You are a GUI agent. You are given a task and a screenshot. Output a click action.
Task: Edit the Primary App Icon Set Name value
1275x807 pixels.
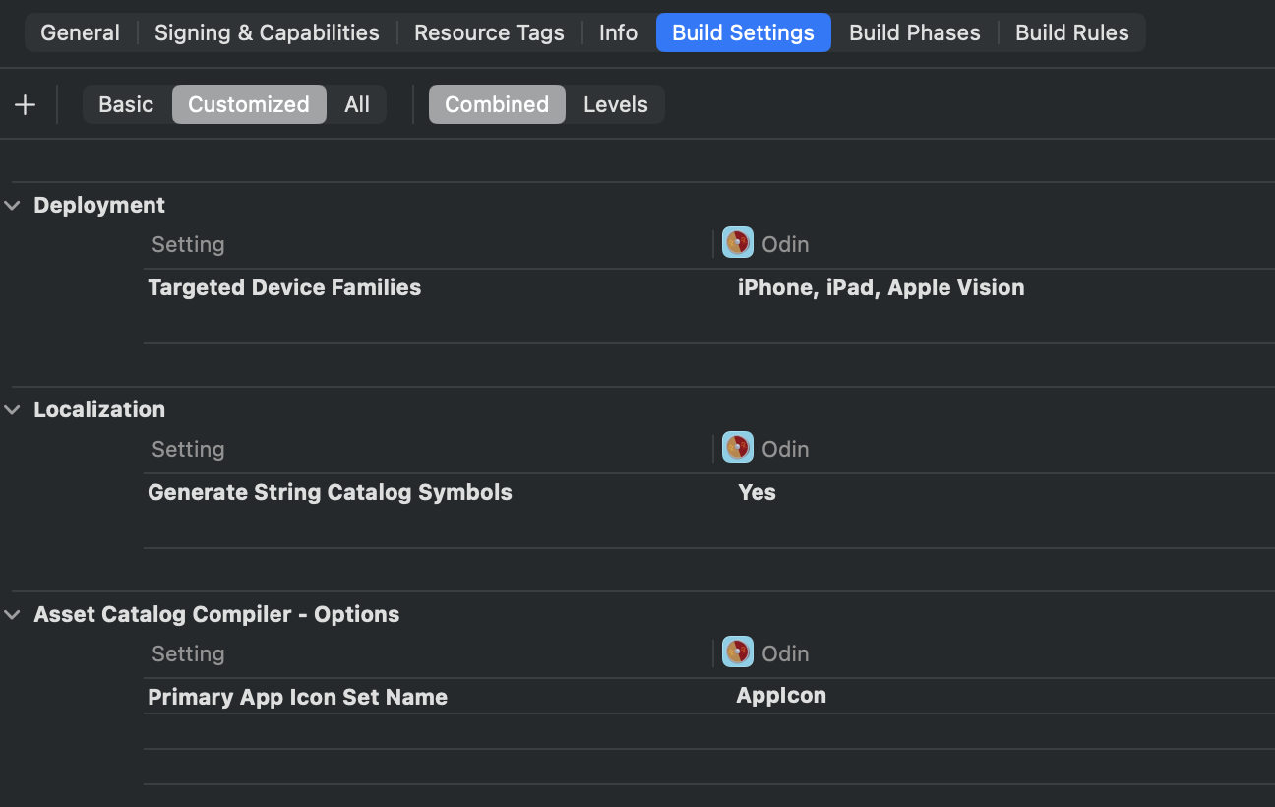click(781, 696)
